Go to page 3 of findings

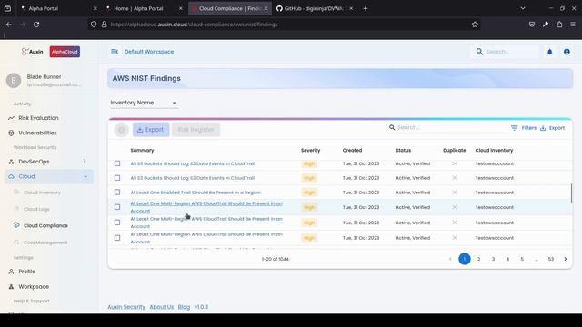point(493,259)
